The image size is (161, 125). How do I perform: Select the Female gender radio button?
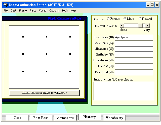point(108,19)
